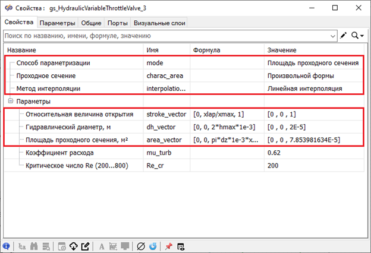Click the pencil edit icon in bottom toolbar

point(85,245)
